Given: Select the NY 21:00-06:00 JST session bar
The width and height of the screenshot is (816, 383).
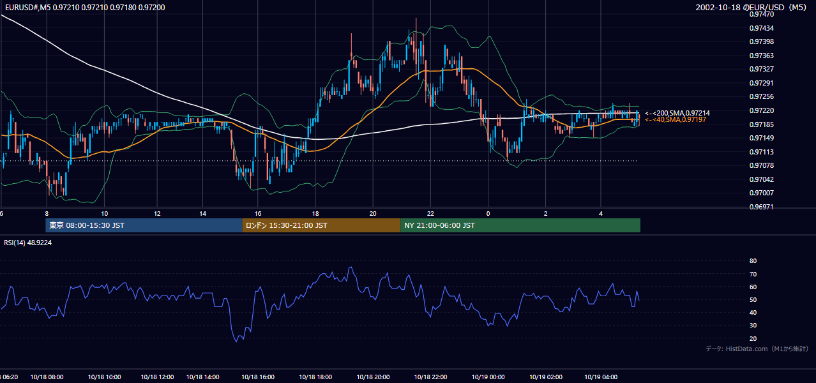Looking at the screenshot, I should [520, 225].
